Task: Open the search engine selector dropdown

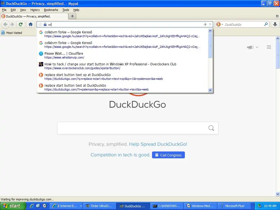Action: click(x=220, y=24)
